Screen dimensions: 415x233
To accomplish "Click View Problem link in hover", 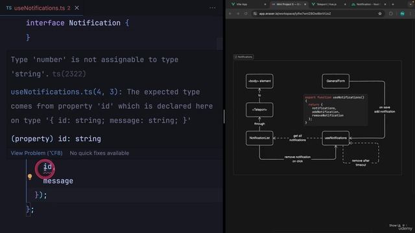I will pos(36,153).
